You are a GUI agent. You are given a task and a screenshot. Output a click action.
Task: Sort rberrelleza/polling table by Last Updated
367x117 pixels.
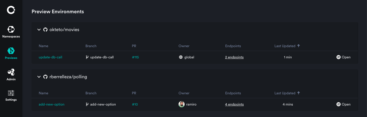pyautogui.click(x=287, y=93)
